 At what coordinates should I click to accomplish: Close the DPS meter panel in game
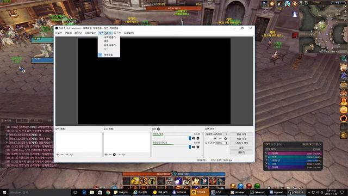point(320,144)
